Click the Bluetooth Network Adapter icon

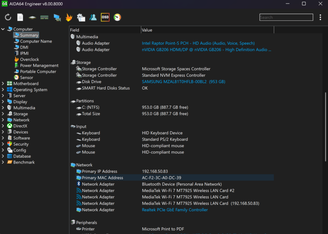[x=79, y=184]
